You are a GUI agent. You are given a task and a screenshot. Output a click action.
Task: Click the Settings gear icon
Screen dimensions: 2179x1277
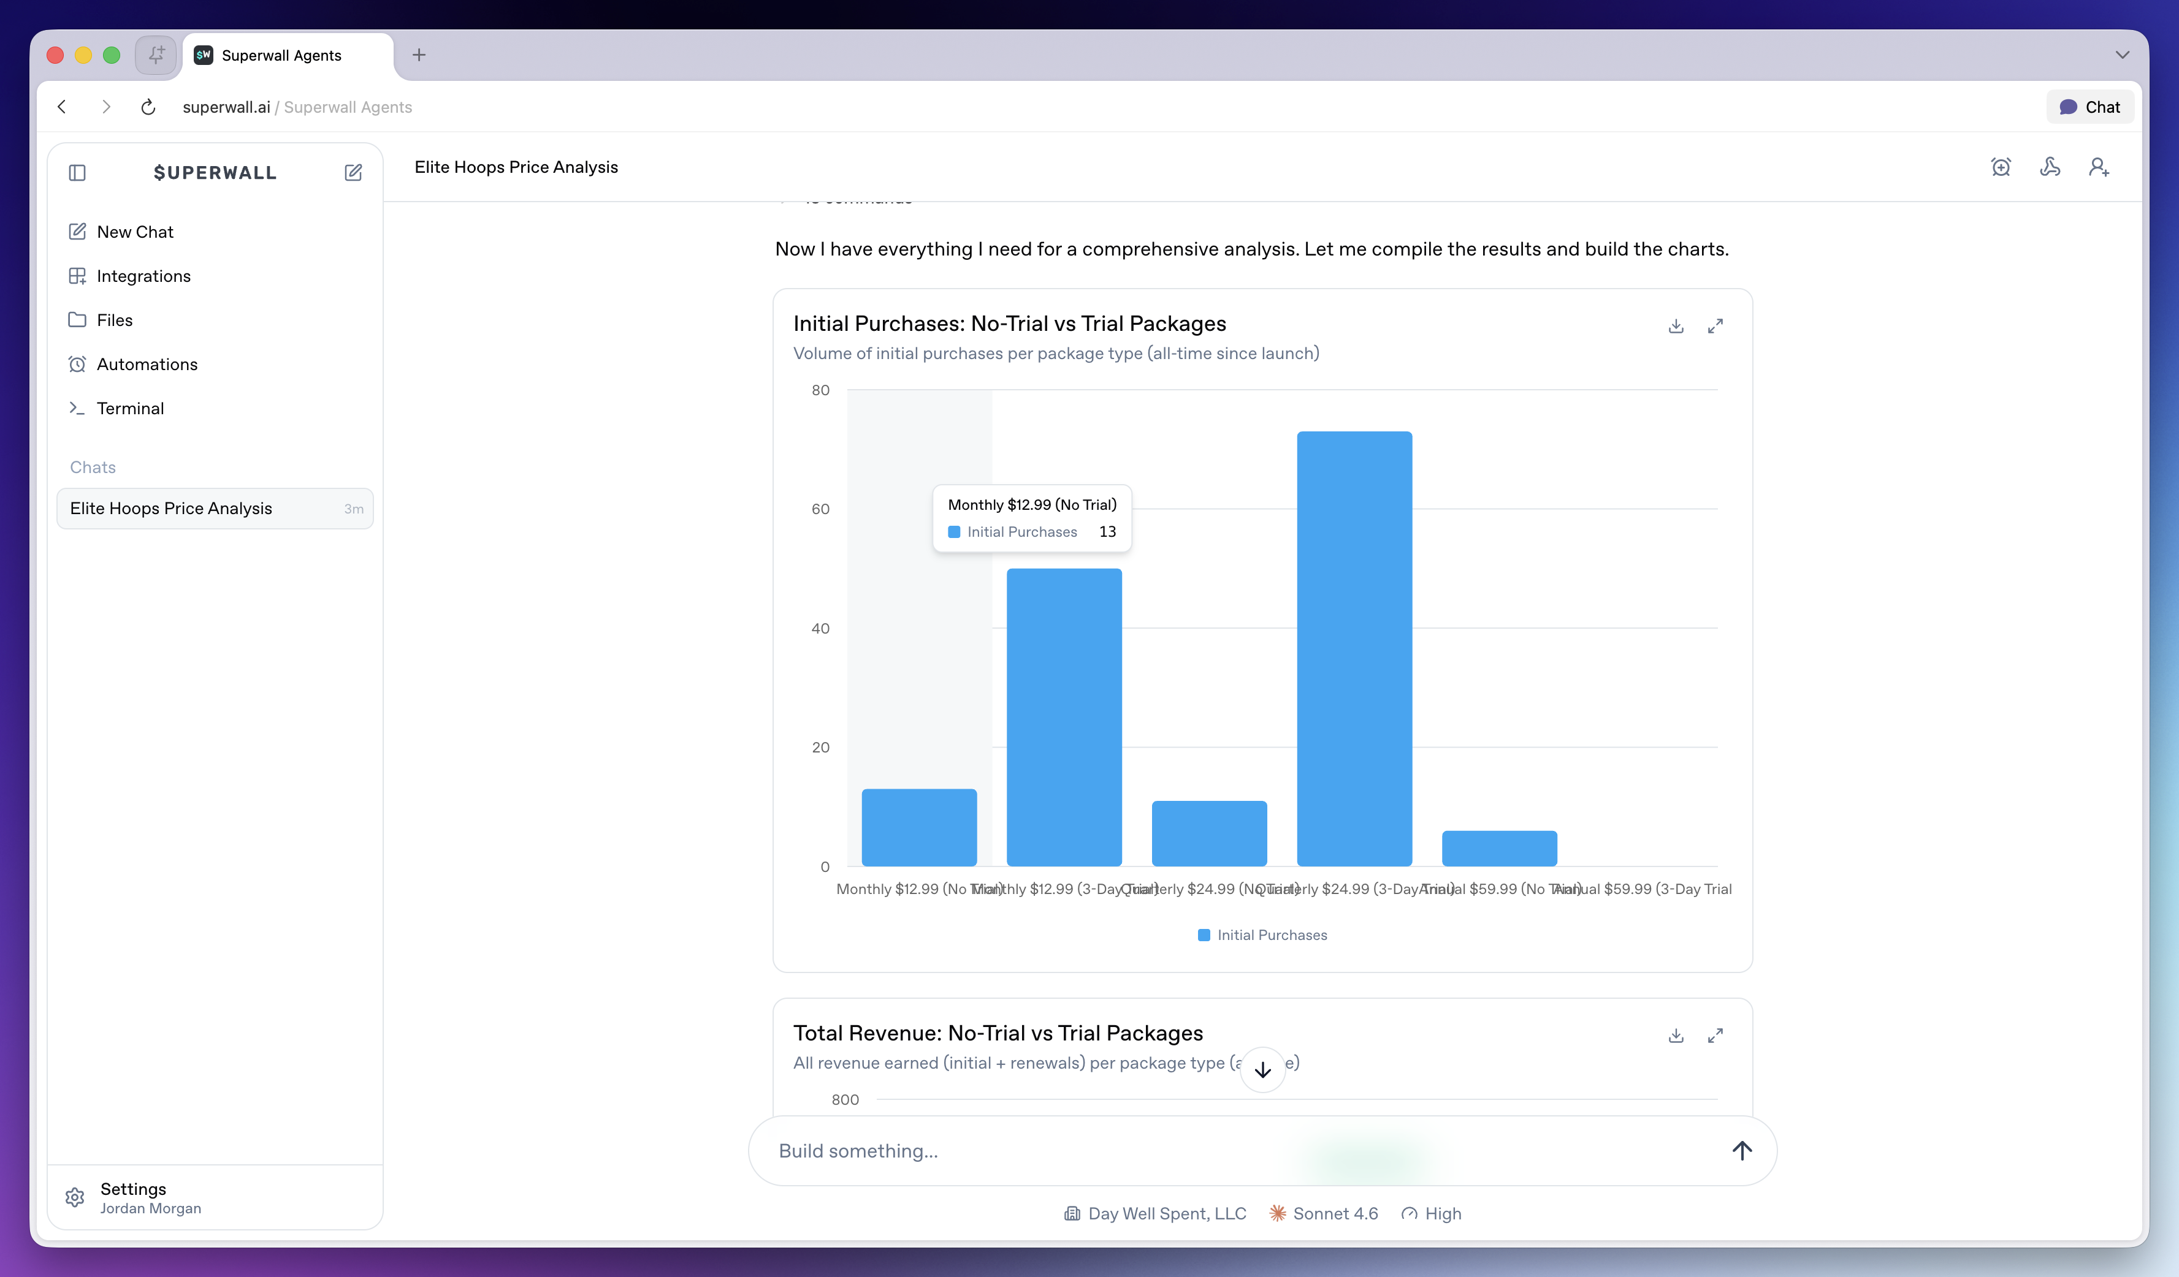(x=75, y=1197)
